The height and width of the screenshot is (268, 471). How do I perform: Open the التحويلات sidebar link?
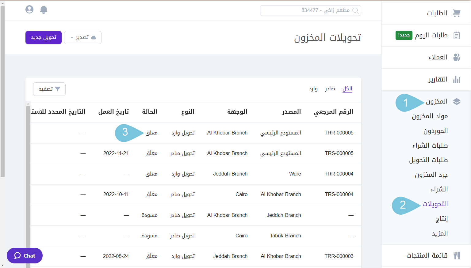pos(436,203)
